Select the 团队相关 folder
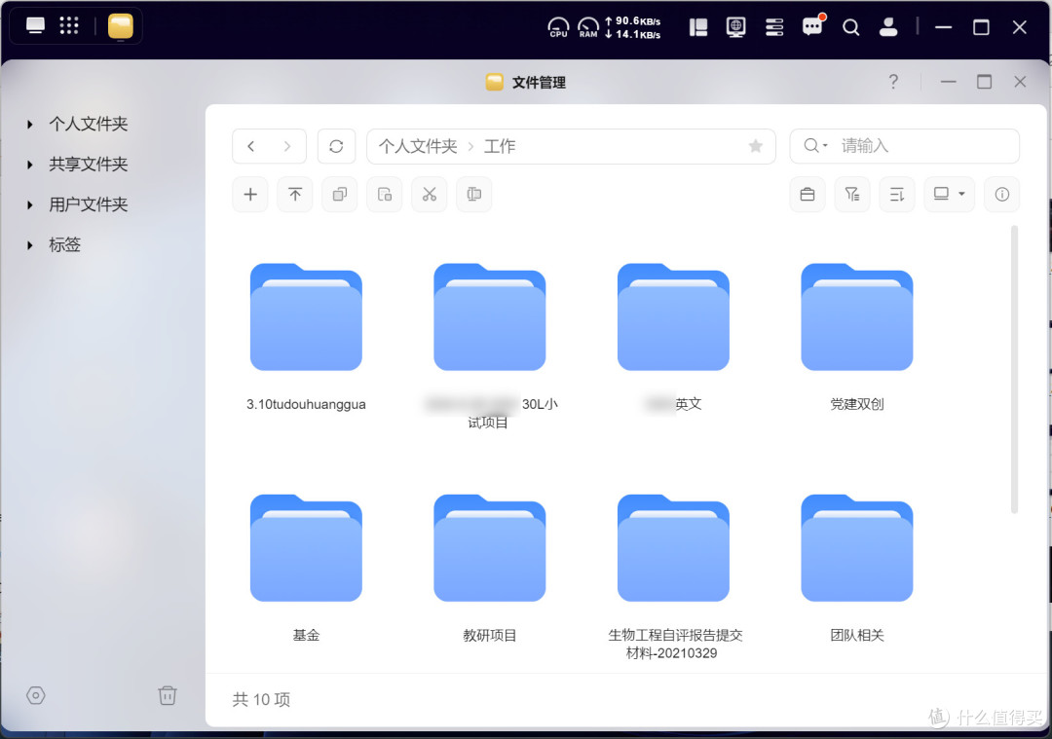Viewport: 1052px width, 739px height. [x=857, y=548]
